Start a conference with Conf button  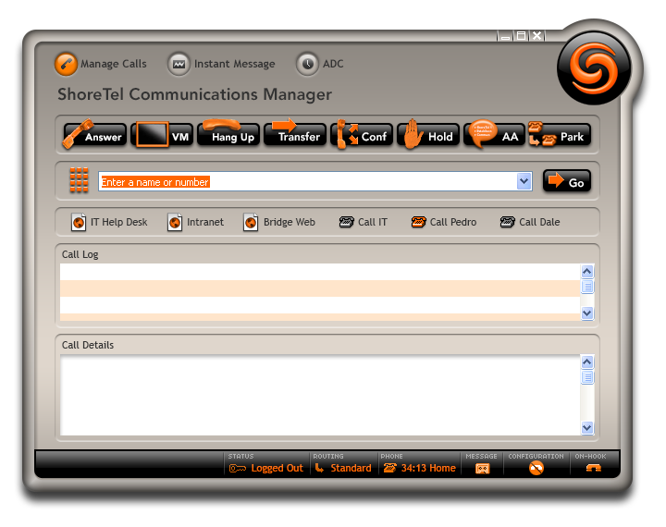(x=362, y=135)
